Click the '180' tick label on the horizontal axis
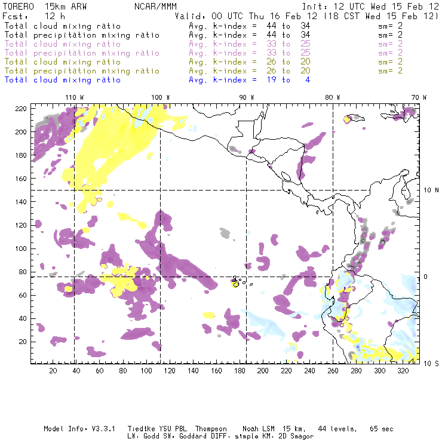The width and height of the screenshot is (442, 442). coord(240,371)
